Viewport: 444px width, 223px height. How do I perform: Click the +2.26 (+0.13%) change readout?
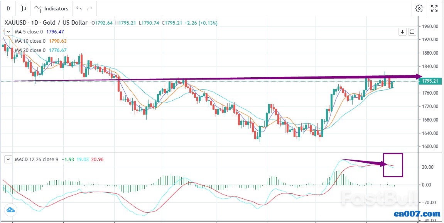point(201,23)
